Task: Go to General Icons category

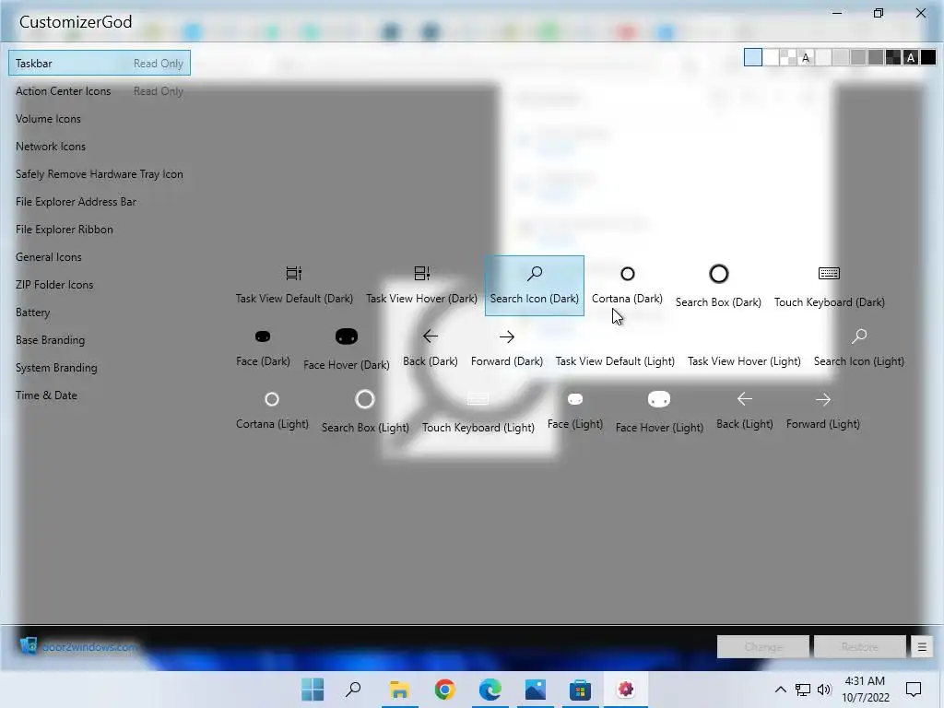Action: (x=100, y=257)
